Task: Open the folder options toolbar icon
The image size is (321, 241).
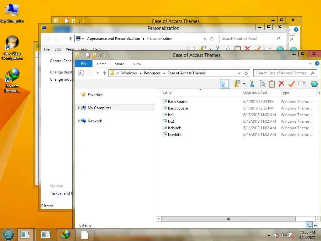Action: [x=237, y=83]
